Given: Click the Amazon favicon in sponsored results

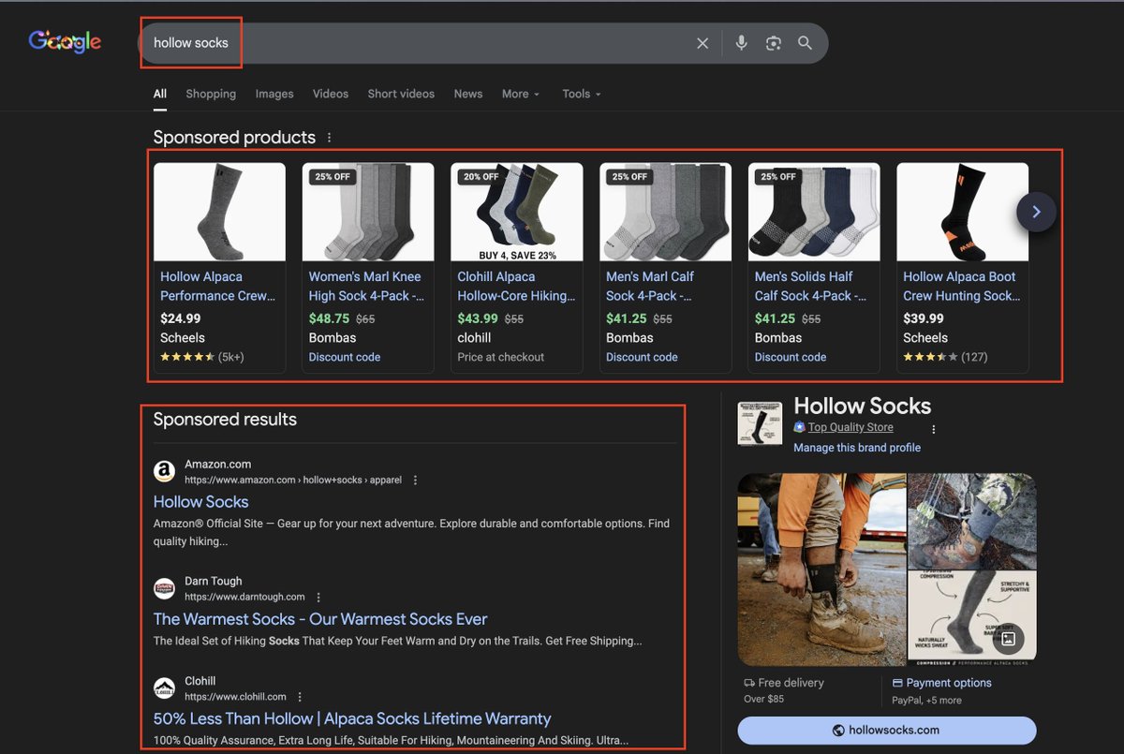Looking at the screenshot, I should click(x=165, y=471).
